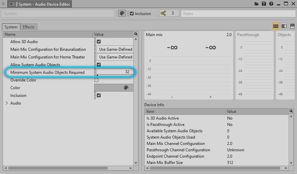Toggle the Inclusion checkbox in the toolbar
Image resolution: width=297 pixels, height=174 pixels.
pos(132,14)
